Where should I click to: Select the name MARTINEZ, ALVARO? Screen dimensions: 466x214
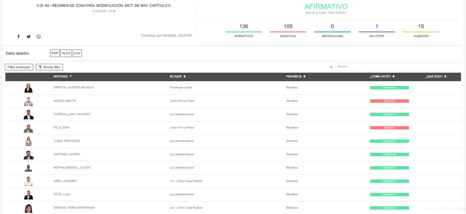pyautogui.click(x=67, y=154)
